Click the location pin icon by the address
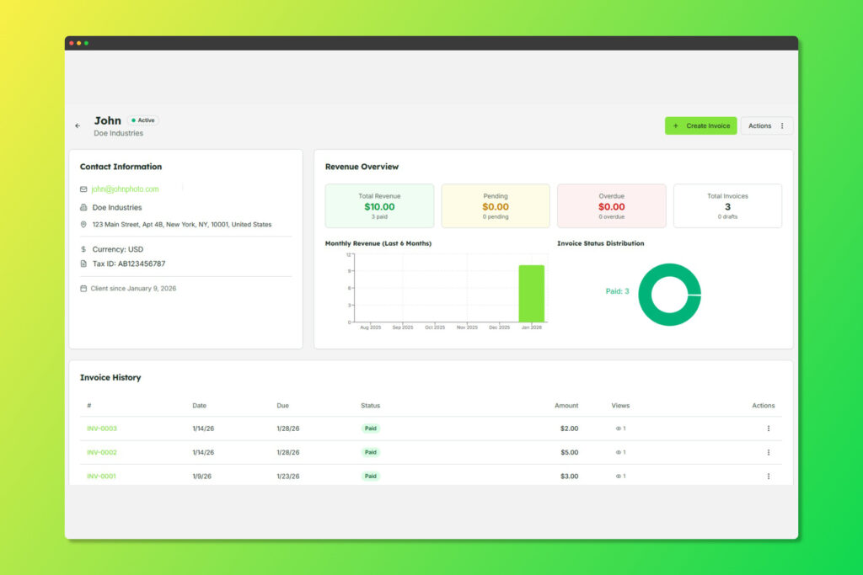Viewport: 863px width, 575px height. click(x=83, y=224)
